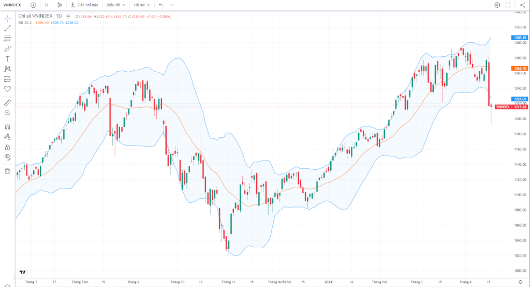
Task: Click the trash icon to remove drawings
Action: pos(7,171)
